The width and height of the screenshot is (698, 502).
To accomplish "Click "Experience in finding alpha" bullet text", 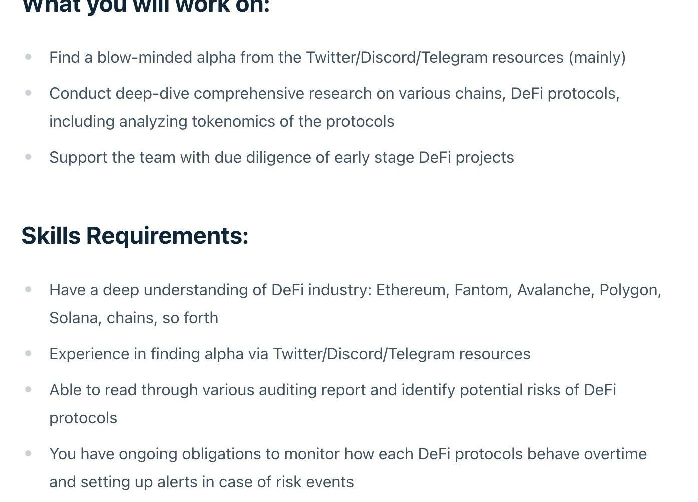I will (290, 354).
